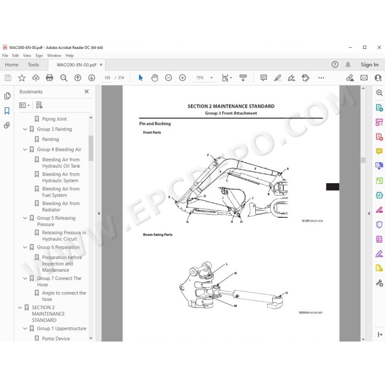The image size is (385, 385).
Task: Open the zoom level dropdown arrow
Action: (211, 78)
